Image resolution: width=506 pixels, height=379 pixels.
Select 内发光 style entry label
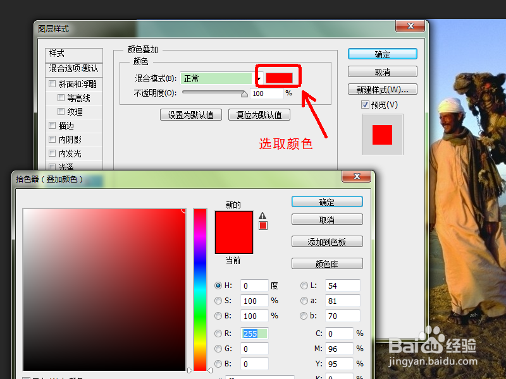point(70,153)
